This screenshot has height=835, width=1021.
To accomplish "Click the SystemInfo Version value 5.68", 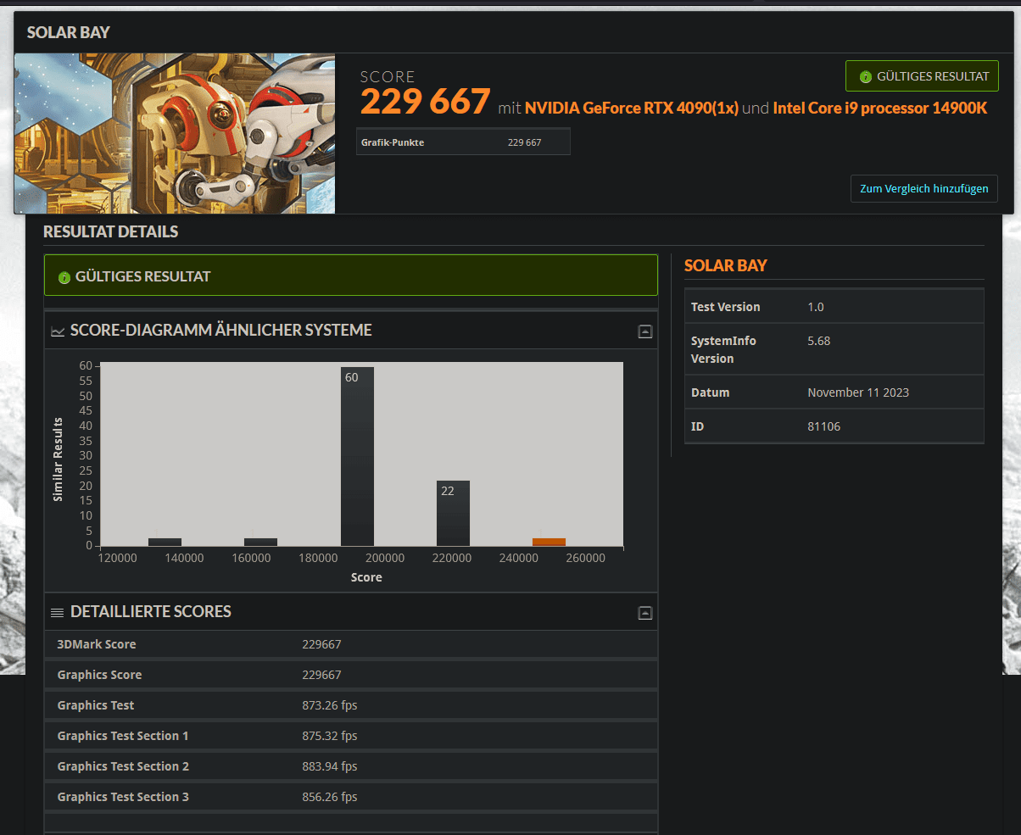I will click(818, 341).
